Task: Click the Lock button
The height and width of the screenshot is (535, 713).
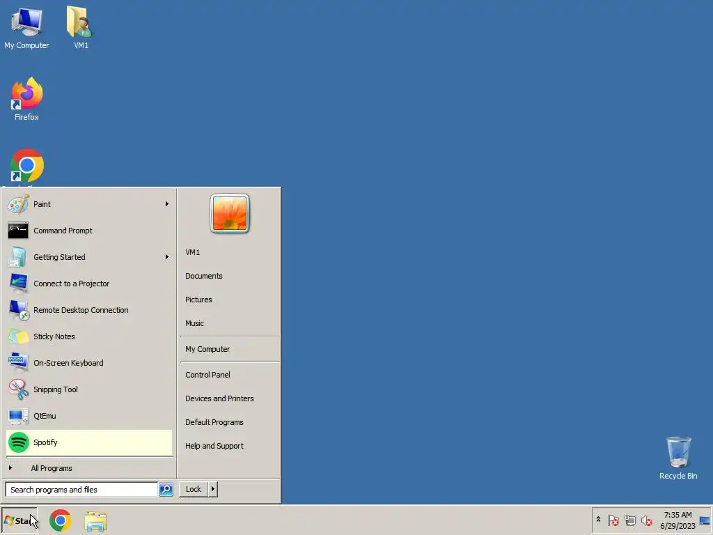Action: click(x=194, y=489)
